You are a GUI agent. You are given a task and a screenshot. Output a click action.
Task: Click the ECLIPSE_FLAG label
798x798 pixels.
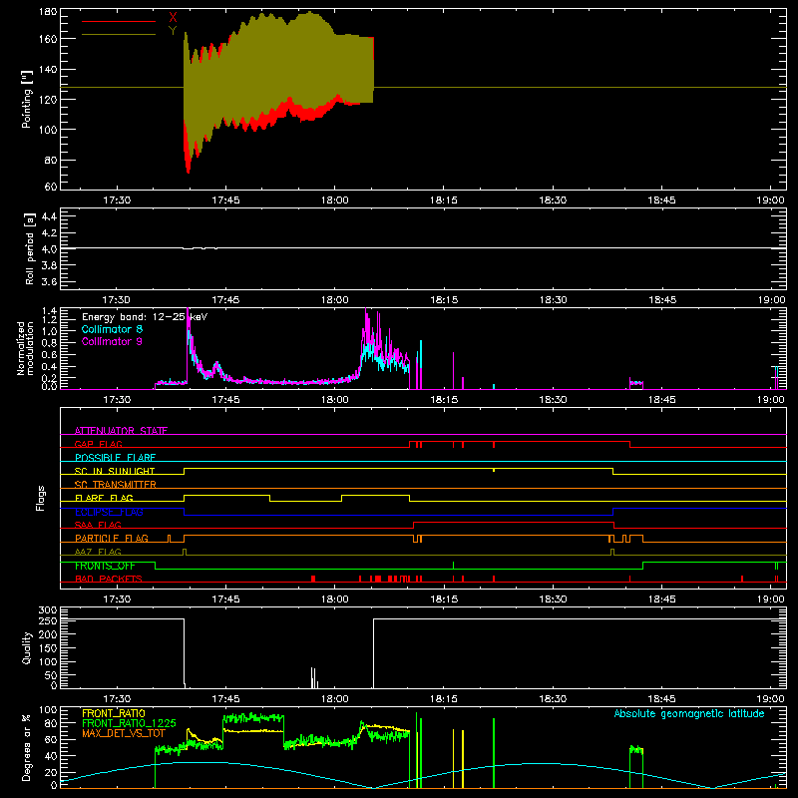click(109, 512)
